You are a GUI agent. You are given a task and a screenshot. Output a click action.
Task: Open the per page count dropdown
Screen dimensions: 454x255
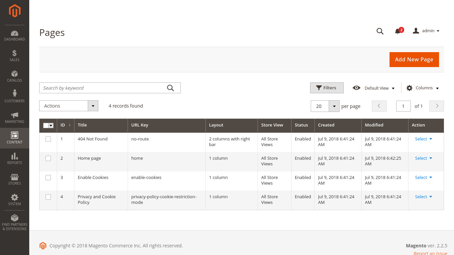click(x=334, y=106)
